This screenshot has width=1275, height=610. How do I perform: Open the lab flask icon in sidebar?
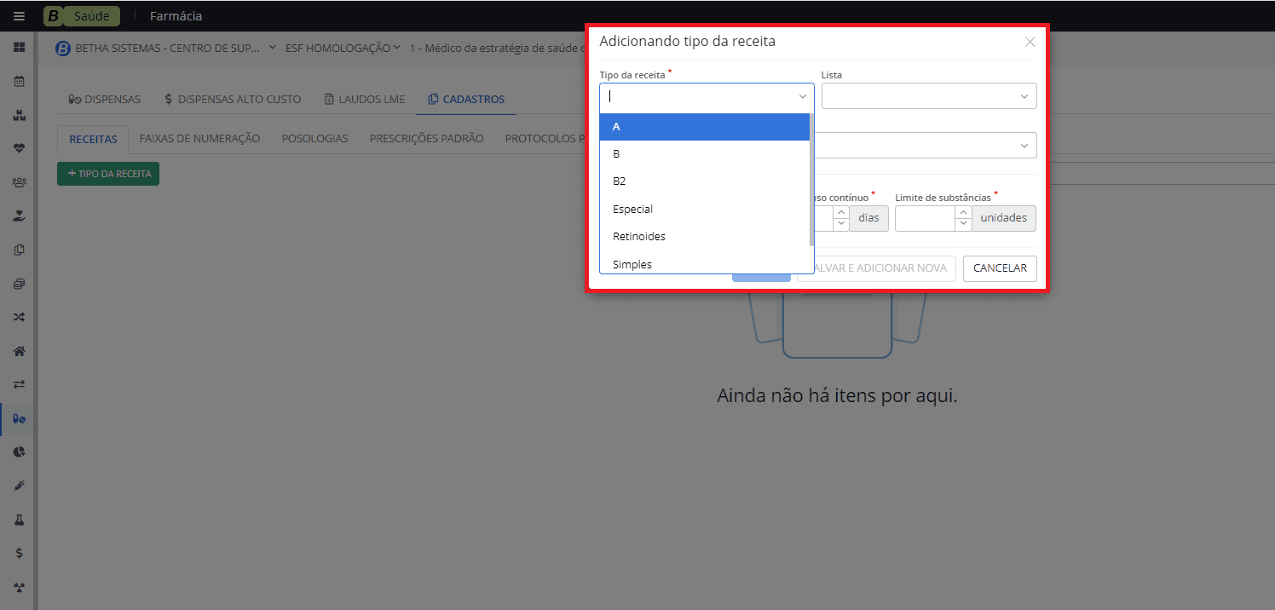click(x=19, y=519)
